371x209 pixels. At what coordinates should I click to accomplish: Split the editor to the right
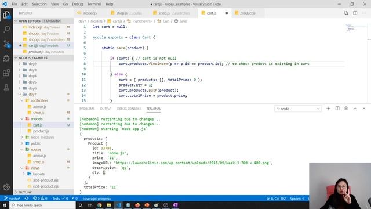[355, 13]
